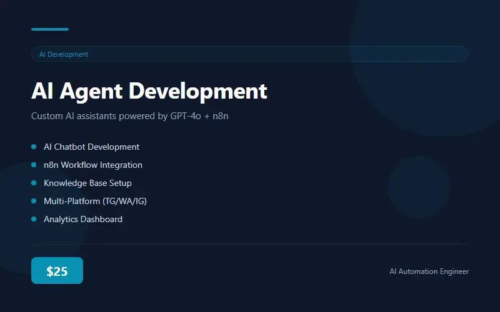The height and width of the screenshot is (312, 500).
Task: Click bullet dot beside Knowledge Base Setup
Action: click(x=34, y=183)
